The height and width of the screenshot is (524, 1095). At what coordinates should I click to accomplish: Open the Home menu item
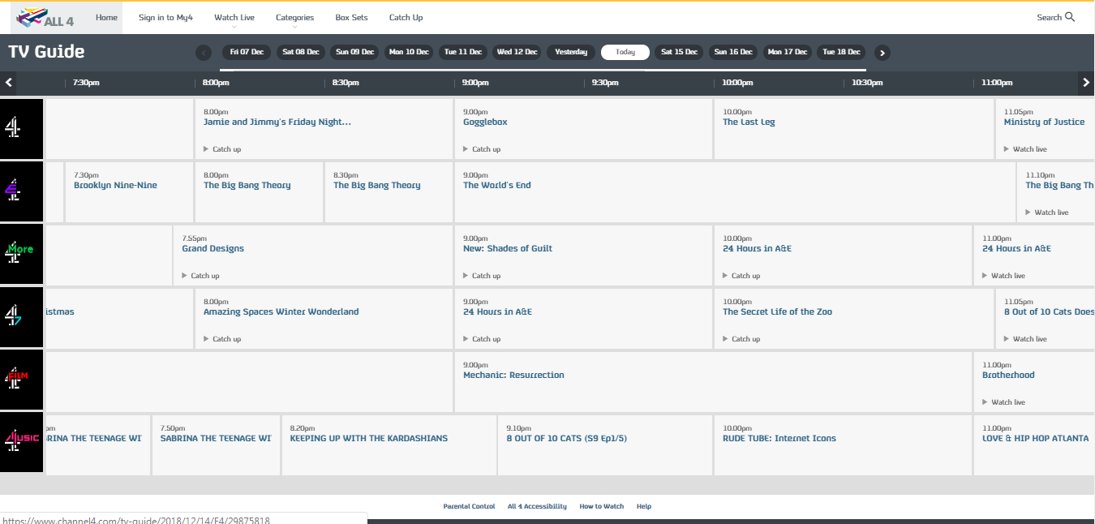tap(106, 17)
